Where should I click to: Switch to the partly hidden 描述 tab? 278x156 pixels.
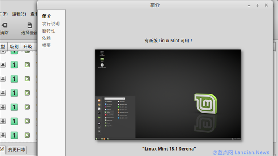pyautogui.click(x=3, y=149)
